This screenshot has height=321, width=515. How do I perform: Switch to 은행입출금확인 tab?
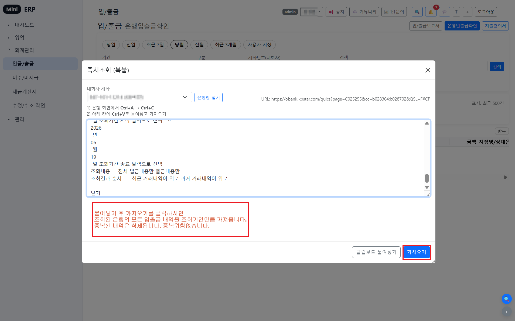[462, 26]
